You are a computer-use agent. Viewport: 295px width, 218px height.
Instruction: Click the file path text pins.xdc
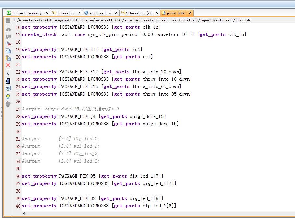243,20
